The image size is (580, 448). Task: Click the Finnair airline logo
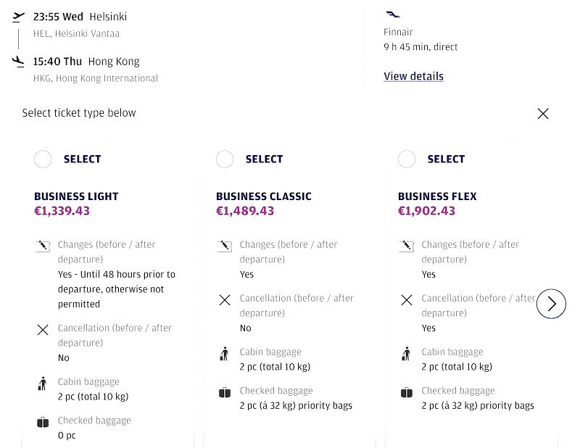point(392,12)
